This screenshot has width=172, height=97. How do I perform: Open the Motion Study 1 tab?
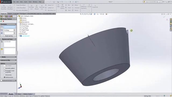[28, 94]
